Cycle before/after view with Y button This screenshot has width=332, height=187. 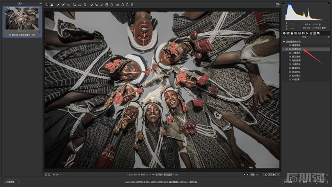tap(265, 175)
